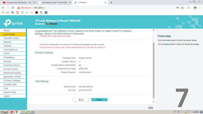Open the Apps grid bookmark icon
The width and height of the screenshot is (203, 114).
[3, 12]
